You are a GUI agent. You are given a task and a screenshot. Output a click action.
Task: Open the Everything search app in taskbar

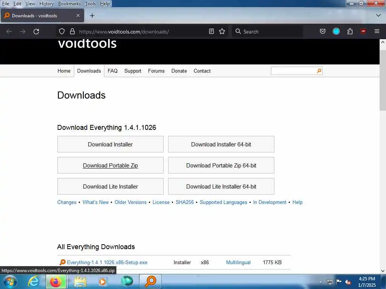click(150, 281)
